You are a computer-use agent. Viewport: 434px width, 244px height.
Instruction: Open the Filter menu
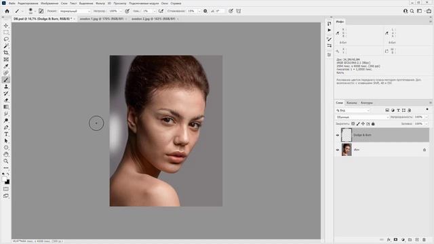100,3
